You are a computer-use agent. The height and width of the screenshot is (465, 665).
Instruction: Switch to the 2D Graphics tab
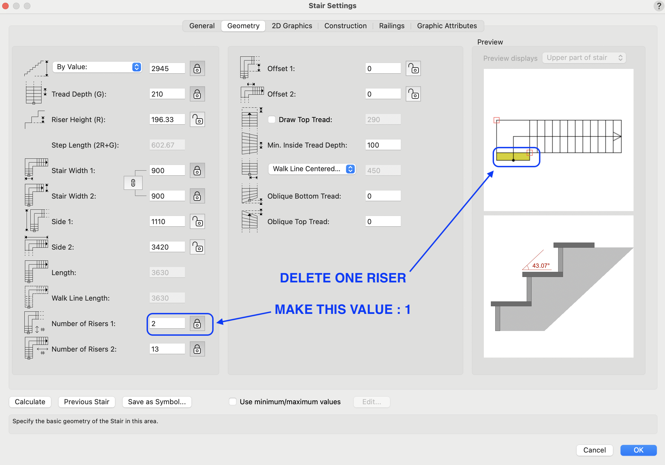(292, 26)
